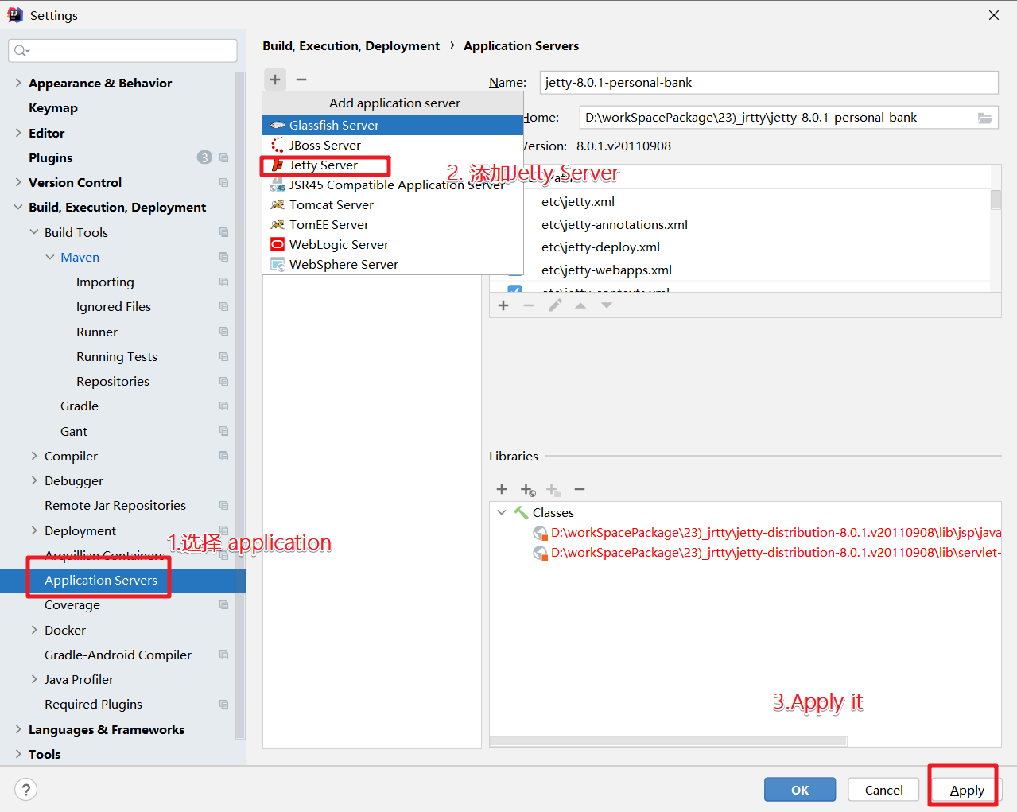The image size is (1017, 812).
Task: Focus the settings search box
Action: 122,51
